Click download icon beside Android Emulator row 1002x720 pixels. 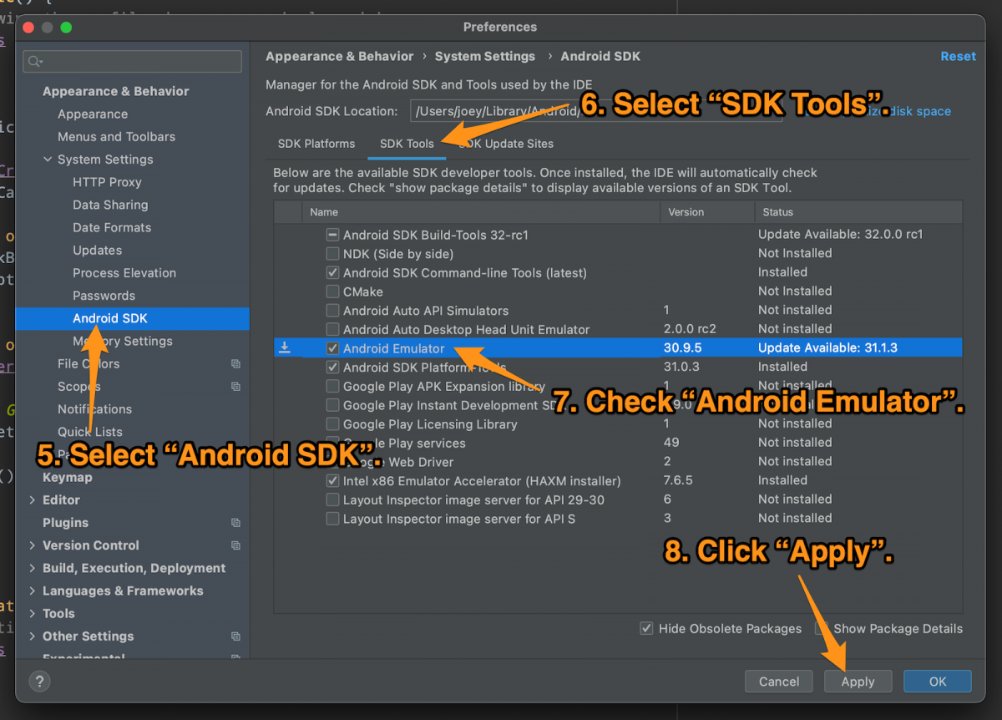tap(285, 347)
